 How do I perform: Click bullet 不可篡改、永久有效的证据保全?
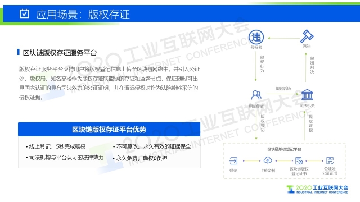tap(152, 146)
